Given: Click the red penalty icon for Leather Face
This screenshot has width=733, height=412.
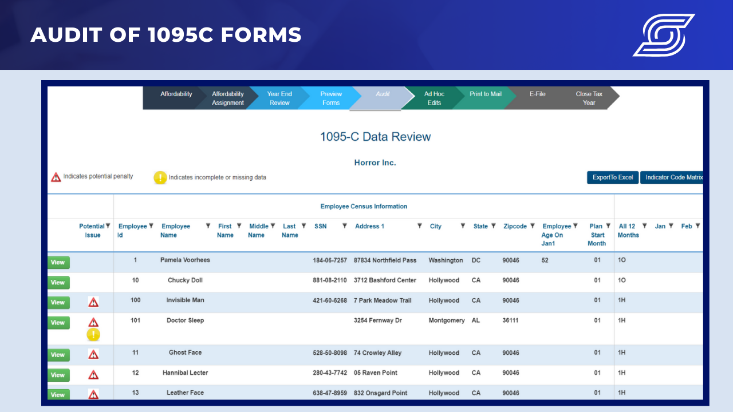Looking at the screenshot, I should (x=93, y=394).
